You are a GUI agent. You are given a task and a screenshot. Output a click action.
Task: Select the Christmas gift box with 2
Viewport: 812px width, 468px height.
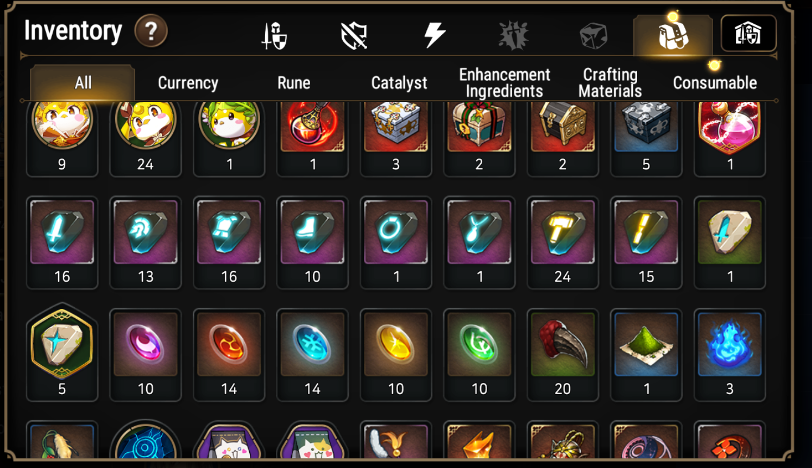479,138
